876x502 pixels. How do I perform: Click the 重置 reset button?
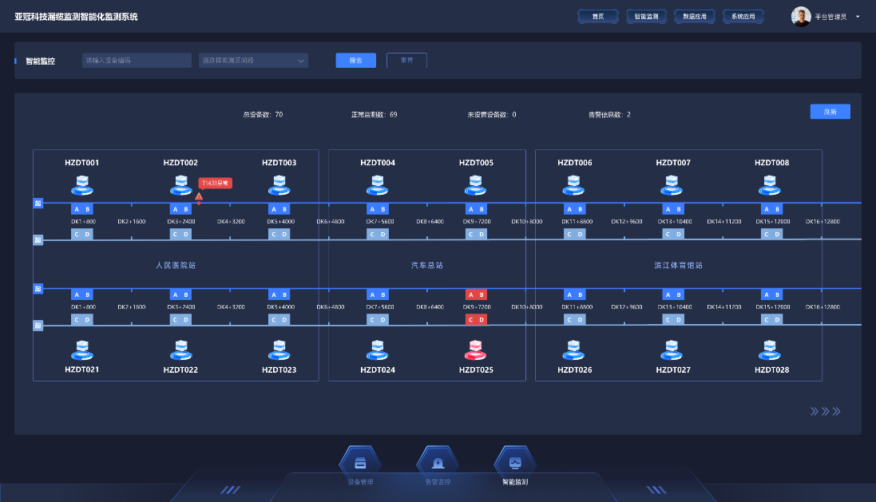tap(406, 61)
